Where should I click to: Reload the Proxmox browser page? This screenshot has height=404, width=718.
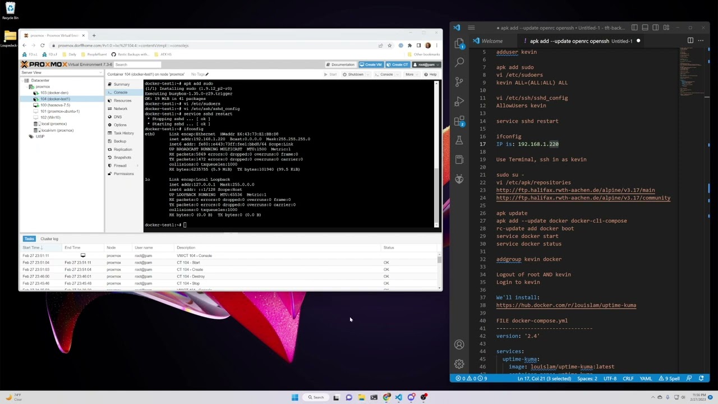coord(42,45)
